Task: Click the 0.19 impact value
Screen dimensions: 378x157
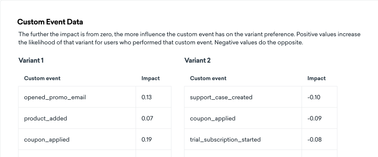Action: [x=146, y=140]
